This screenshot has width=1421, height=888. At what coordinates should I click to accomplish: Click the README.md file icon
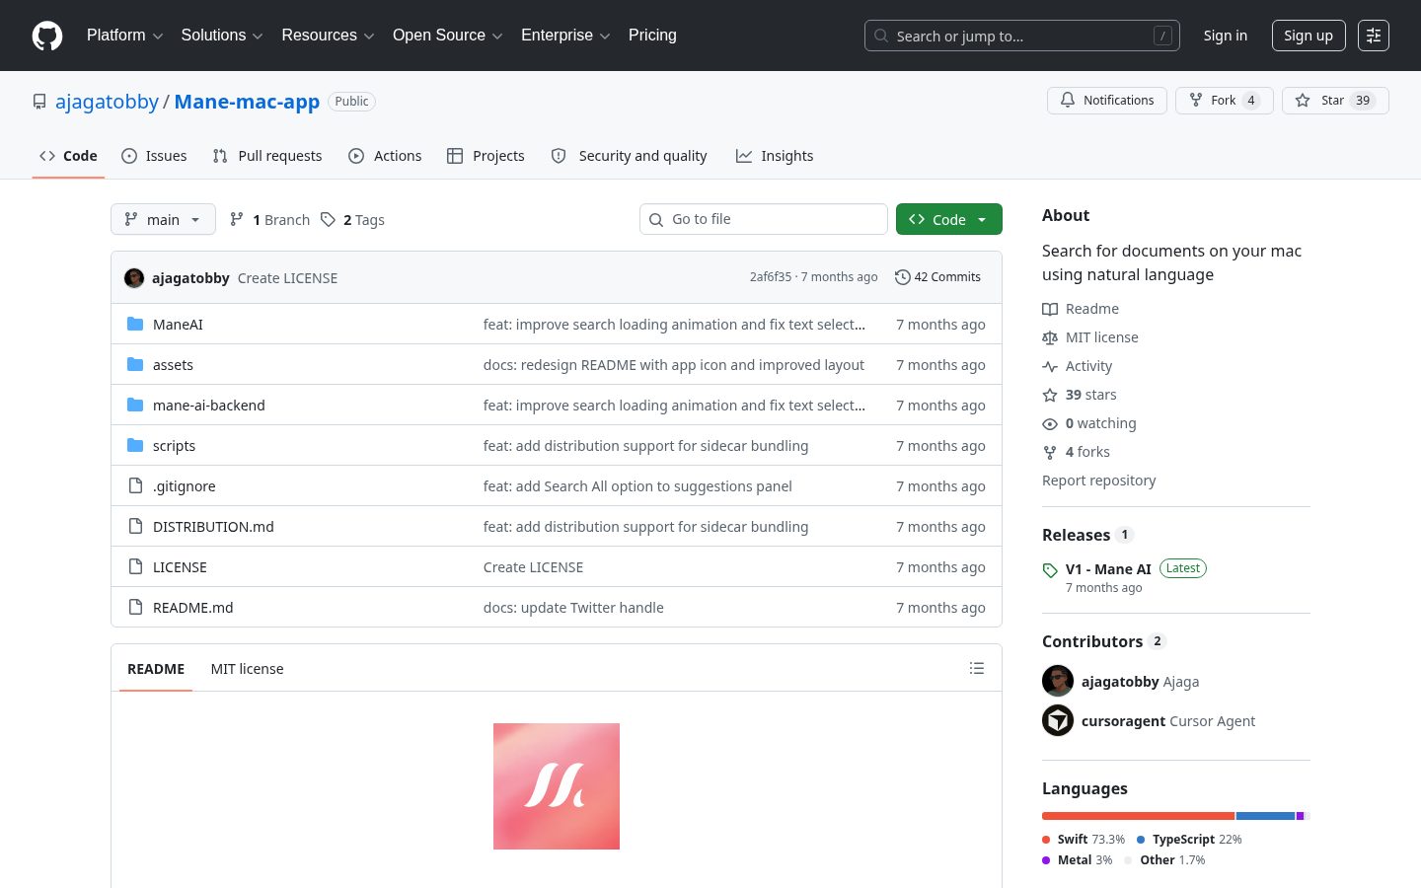[x=135, y=607]
